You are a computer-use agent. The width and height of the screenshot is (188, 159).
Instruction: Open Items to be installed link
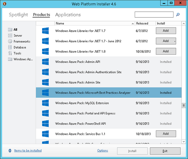(x=28, y=151)
